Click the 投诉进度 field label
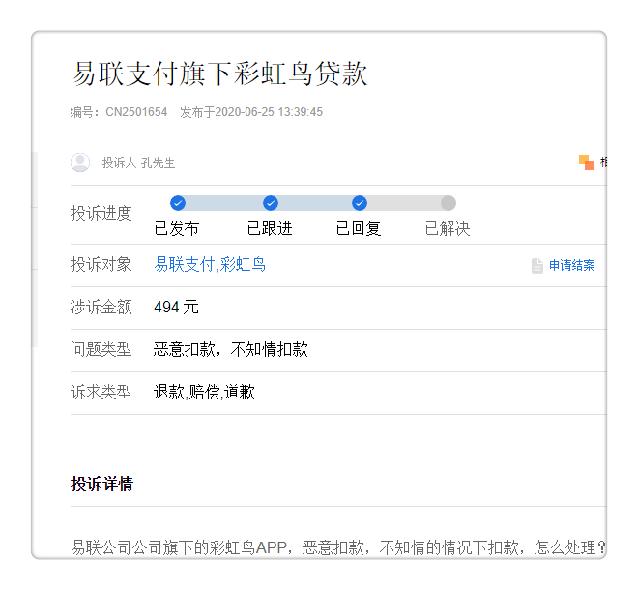 point(101,213)
